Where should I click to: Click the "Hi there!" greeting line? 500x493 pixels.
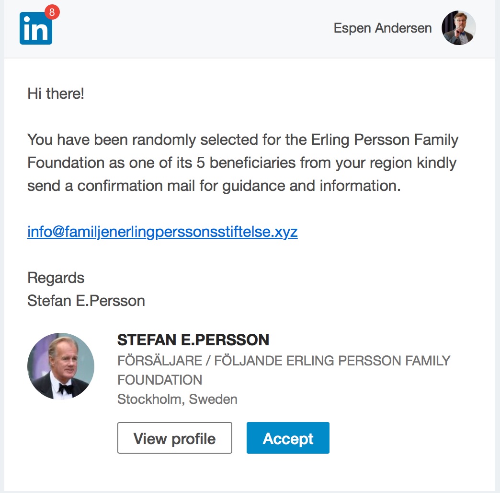(x=56, y=94)
